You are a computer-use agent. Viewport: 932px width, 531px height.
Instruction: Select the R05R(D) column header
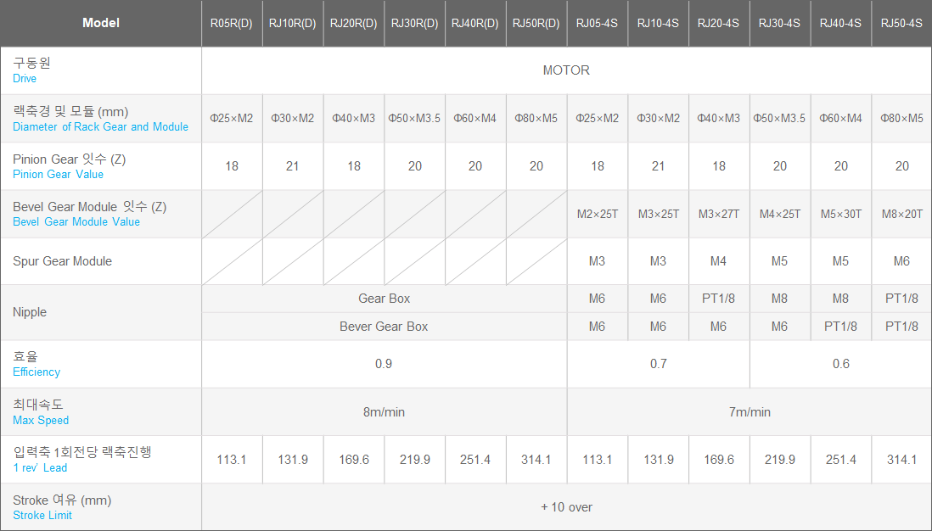[232, 23]
